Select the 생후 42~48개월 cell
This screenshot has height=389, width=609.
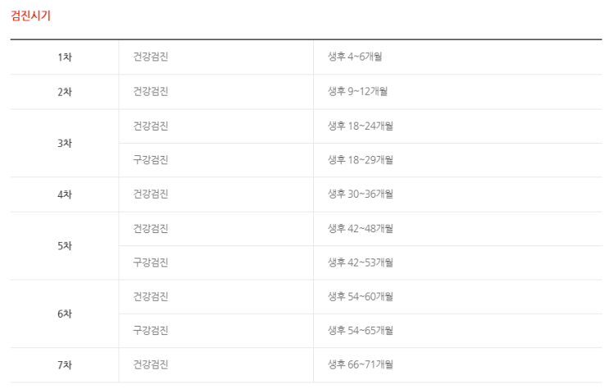(x=361, y=228)
